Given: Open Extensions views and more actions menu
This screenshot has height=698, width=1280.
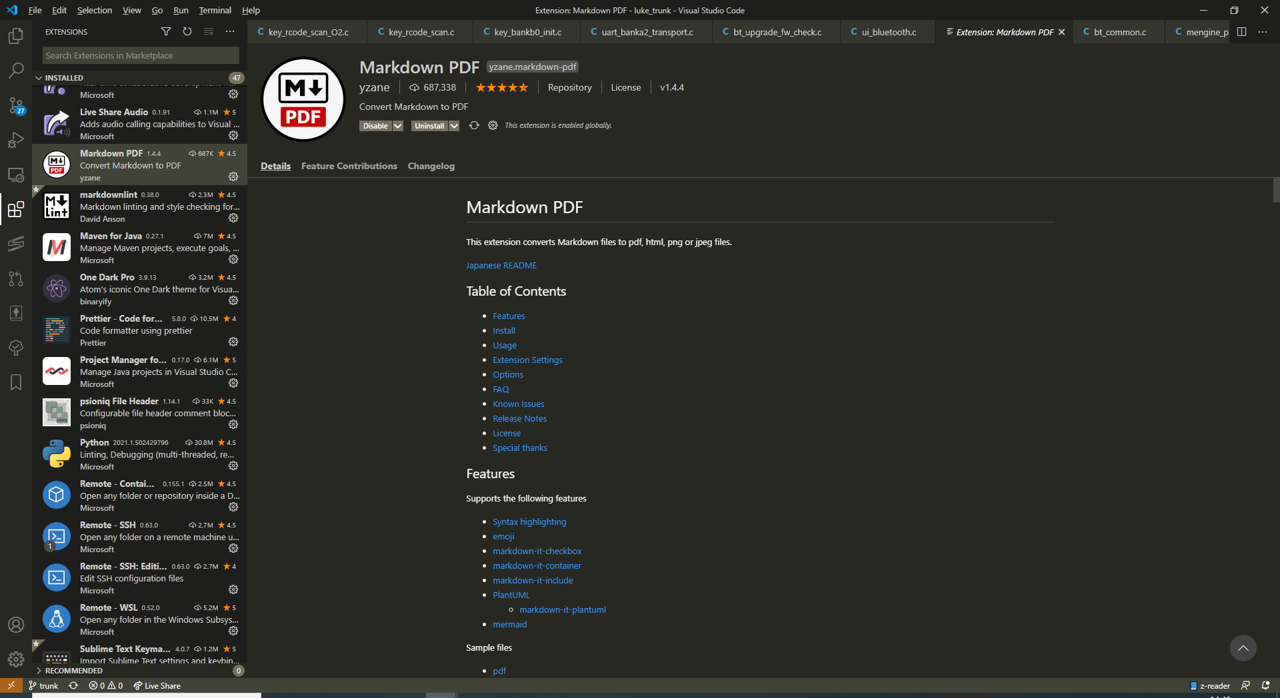Looking at the screenshot, I should pos(230,31).
